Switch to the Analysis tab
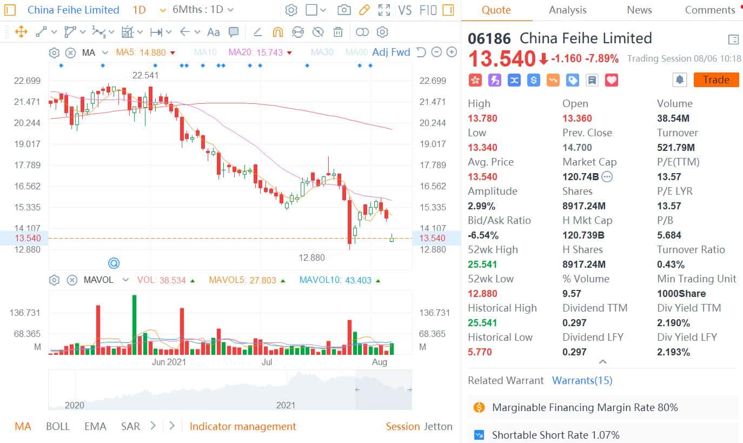Image resolution: width=743 pixels, height=443 pixels. (567, 10)
